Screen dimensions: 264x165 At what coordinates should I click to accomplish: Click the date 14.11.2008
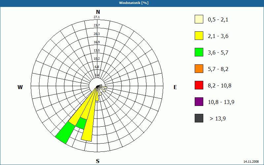[x=251, y=161]
